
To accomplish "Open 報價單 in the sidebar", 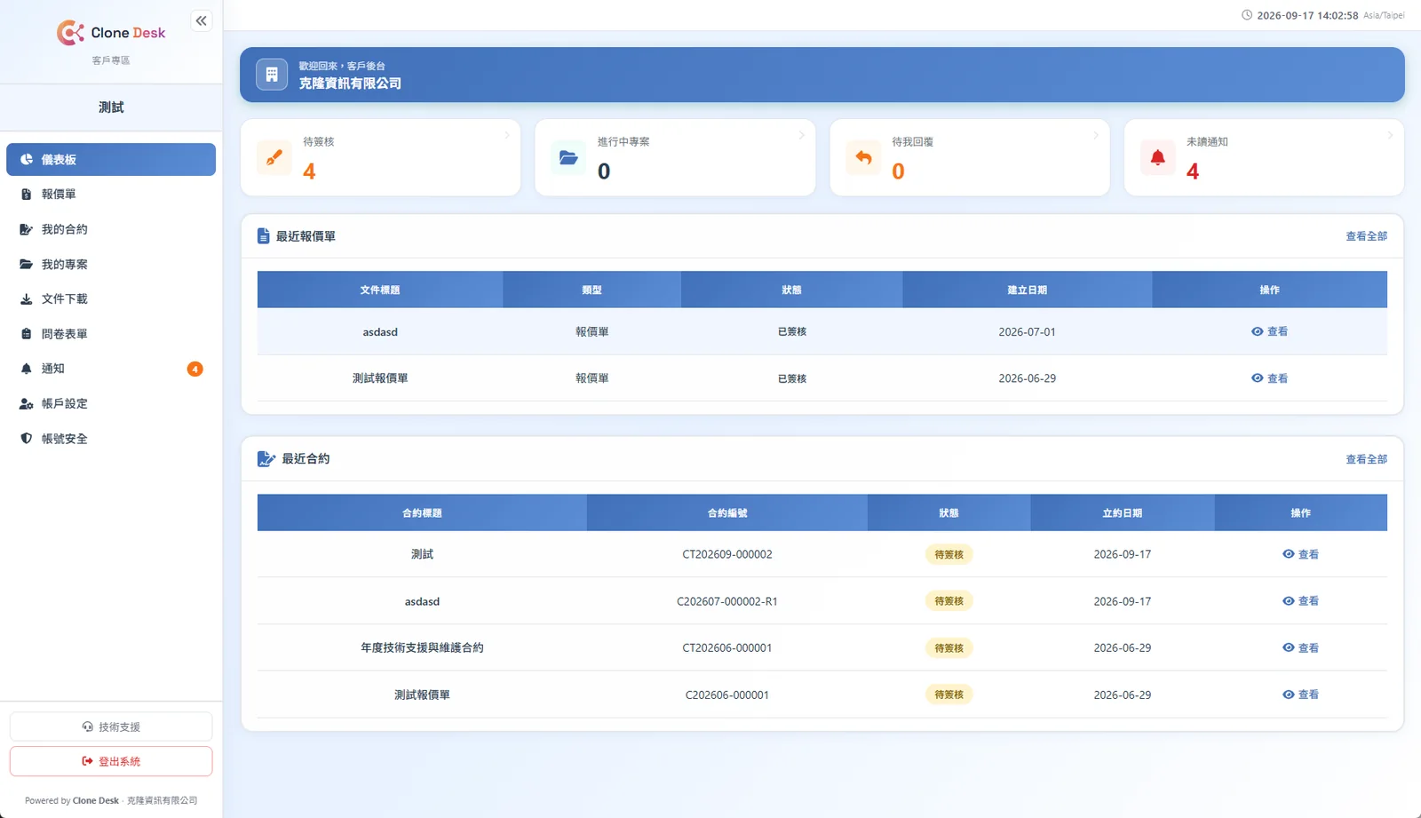I will (x=111, y=195).
